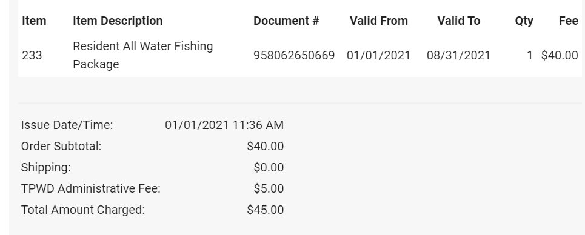The height and width of the screenshot is (235, 585).
Task: Click the Shipping $0.00 amount
Action: pyautogui.click(x=269, y=168)
